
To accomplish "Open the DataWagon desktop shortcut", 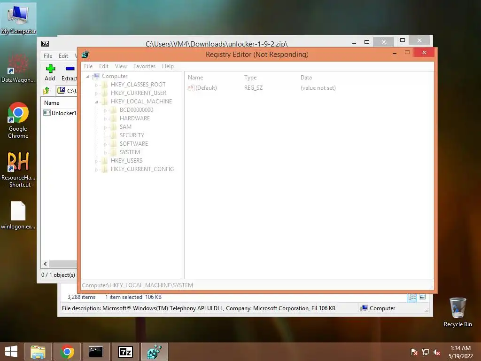I will (18, 68).
